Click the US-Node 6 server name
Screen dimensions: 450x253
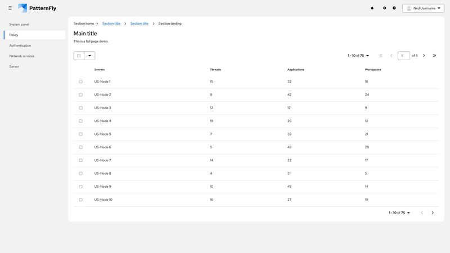click(x=102, y=147)
